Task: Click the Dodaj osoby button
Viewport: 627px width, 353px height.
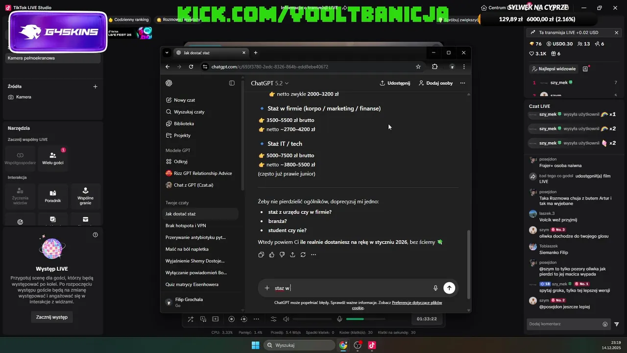Action: tap(435, 83)
